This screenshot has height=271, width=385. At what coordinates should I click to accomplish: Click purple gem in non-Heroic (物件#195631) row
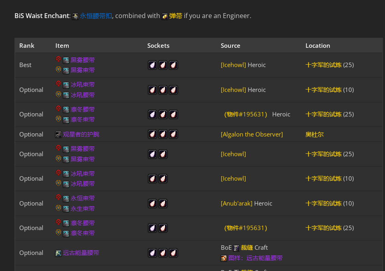(153, 228)
